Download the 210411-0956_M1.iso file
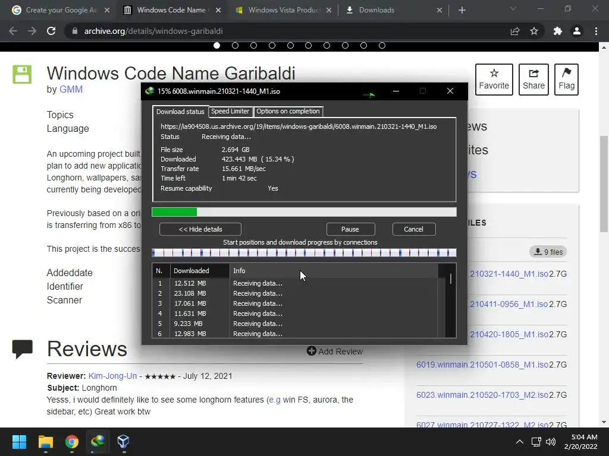 [509, 304]
